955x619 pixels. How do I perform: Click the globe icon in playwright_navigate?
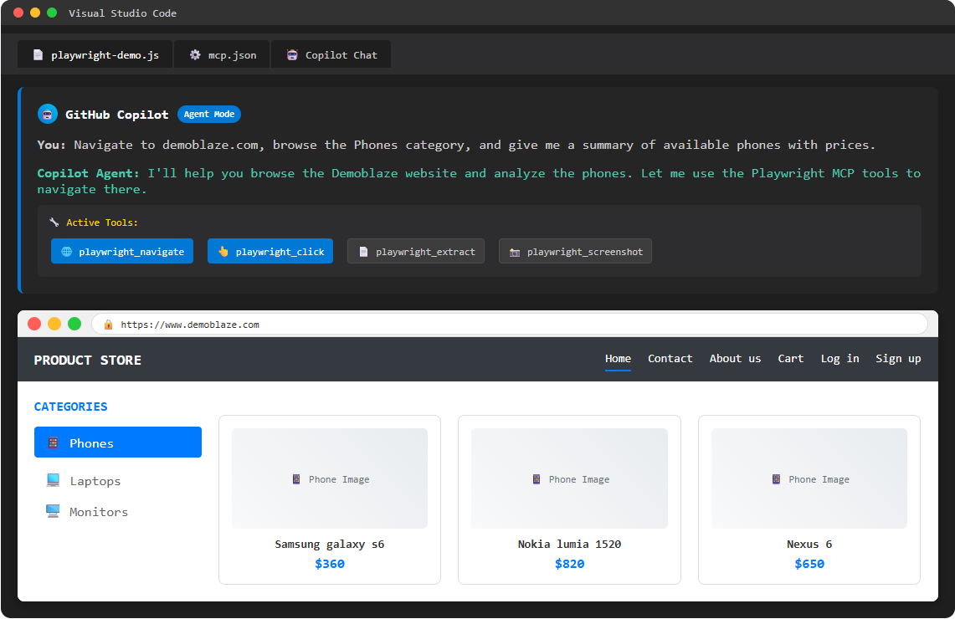(x=67, y=252)
